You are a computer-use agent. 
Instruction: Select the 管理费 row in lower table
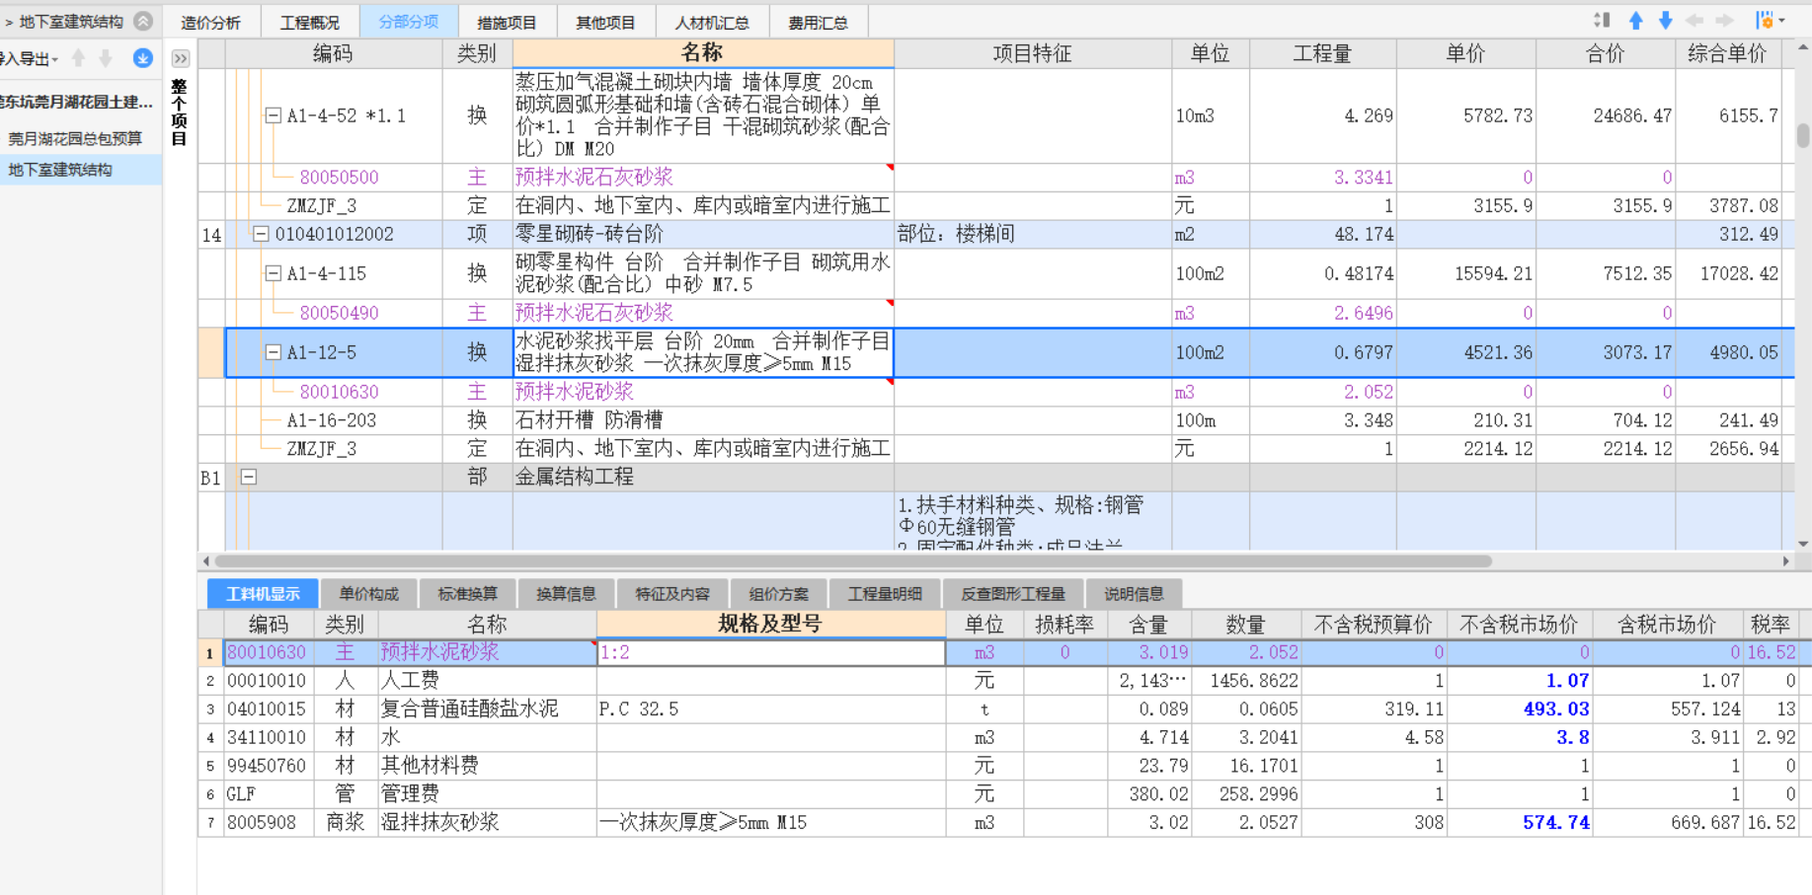click(x=1004, y=793)
